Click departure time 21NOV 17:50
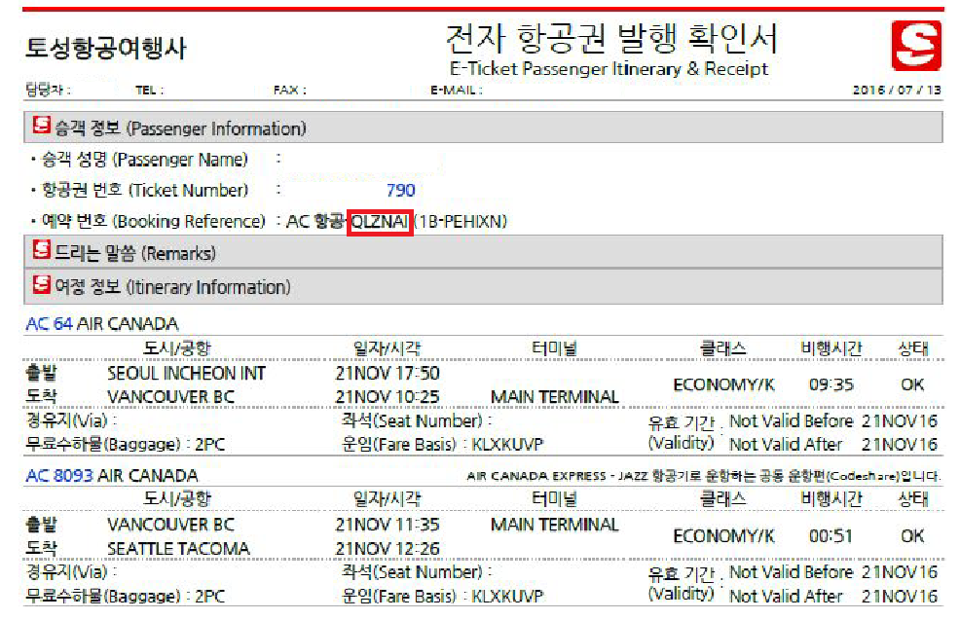The height and width of the screenshot is (620, 960). [x=388, y=374]
